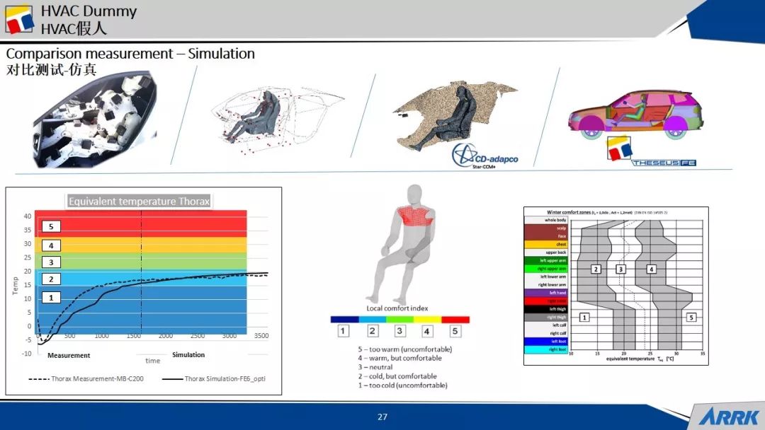The width and height of the screenshot is (765, 430).
Task: Click zone box 4 in Winter comfort zones chart
Action: coord(651,269)
